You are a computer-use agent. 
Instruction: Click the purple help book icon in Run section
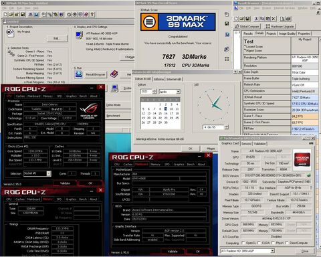tap(114, 74)
